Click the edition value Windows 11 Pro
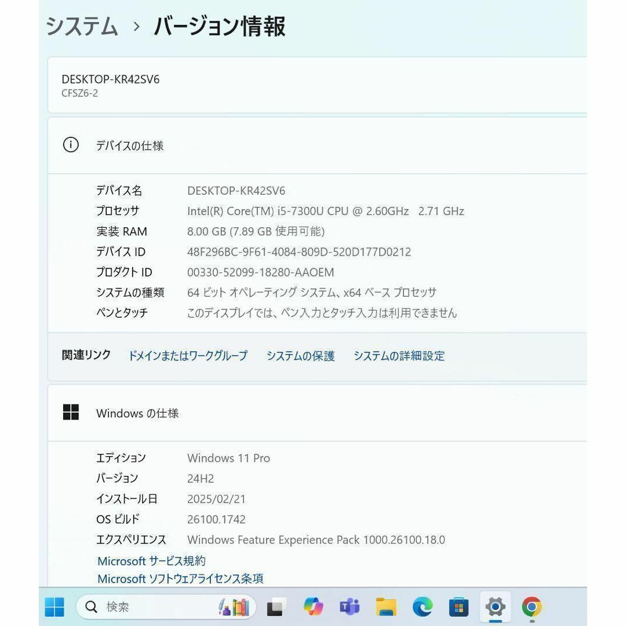The height and width of the screenshot is (626, 626). click(x=229, y=458)
